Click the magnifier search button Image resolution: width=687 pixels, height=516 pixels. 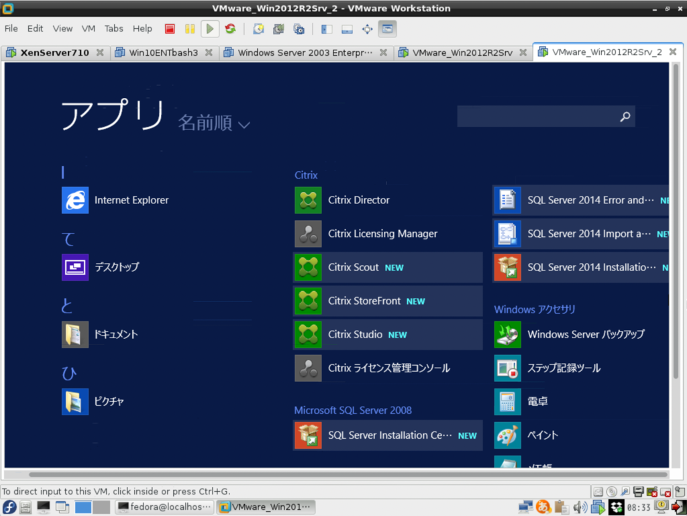[625, 116]
